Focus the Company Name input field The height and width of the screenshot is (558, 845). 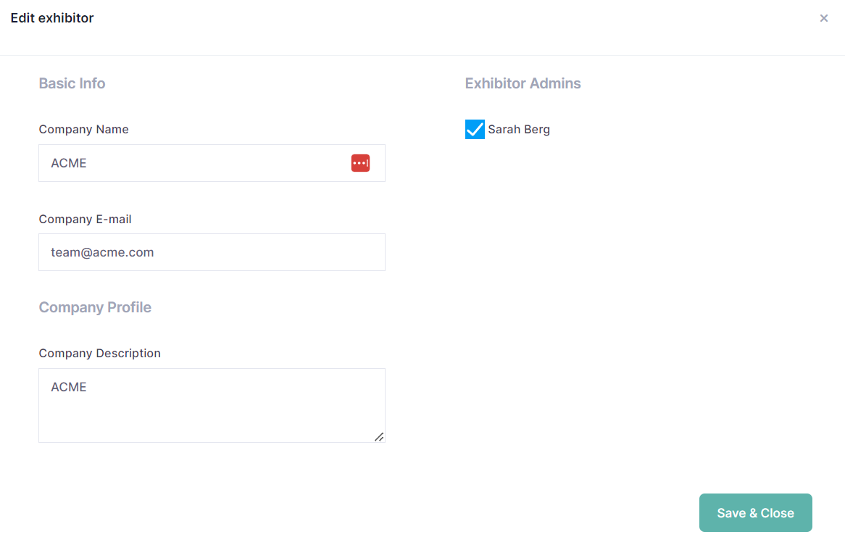[196, 163]
